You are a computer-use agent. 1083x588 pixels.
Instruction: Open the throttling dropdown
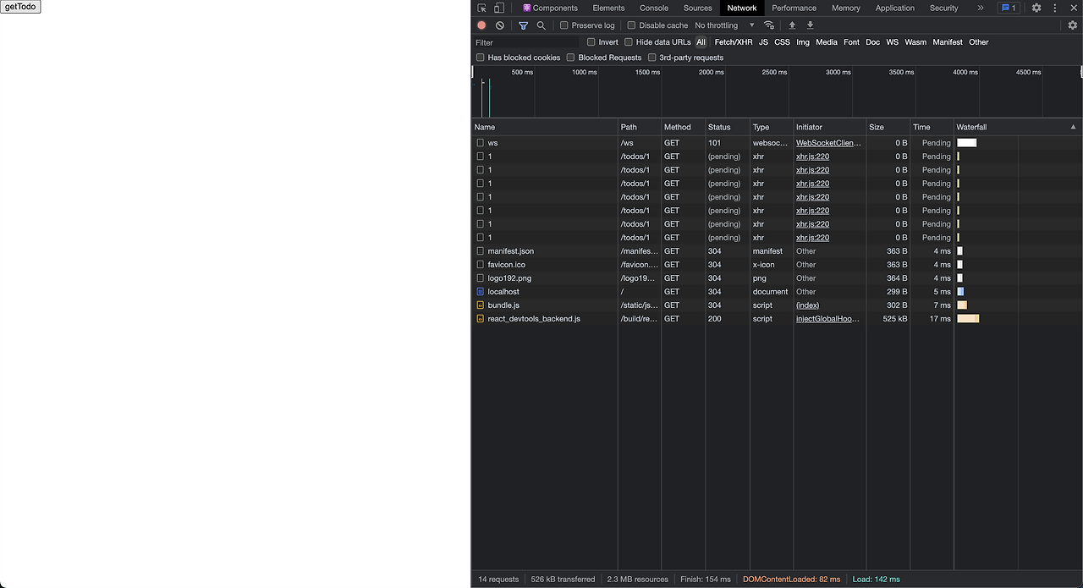pyautogui.click(x=724, y=25)
